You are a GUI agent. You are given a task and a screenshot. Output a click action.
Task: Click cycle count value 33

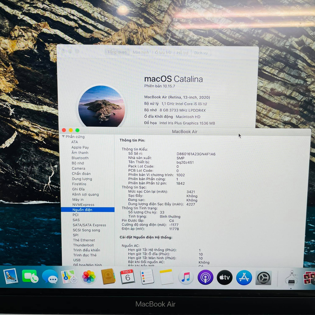coord(162,212)
